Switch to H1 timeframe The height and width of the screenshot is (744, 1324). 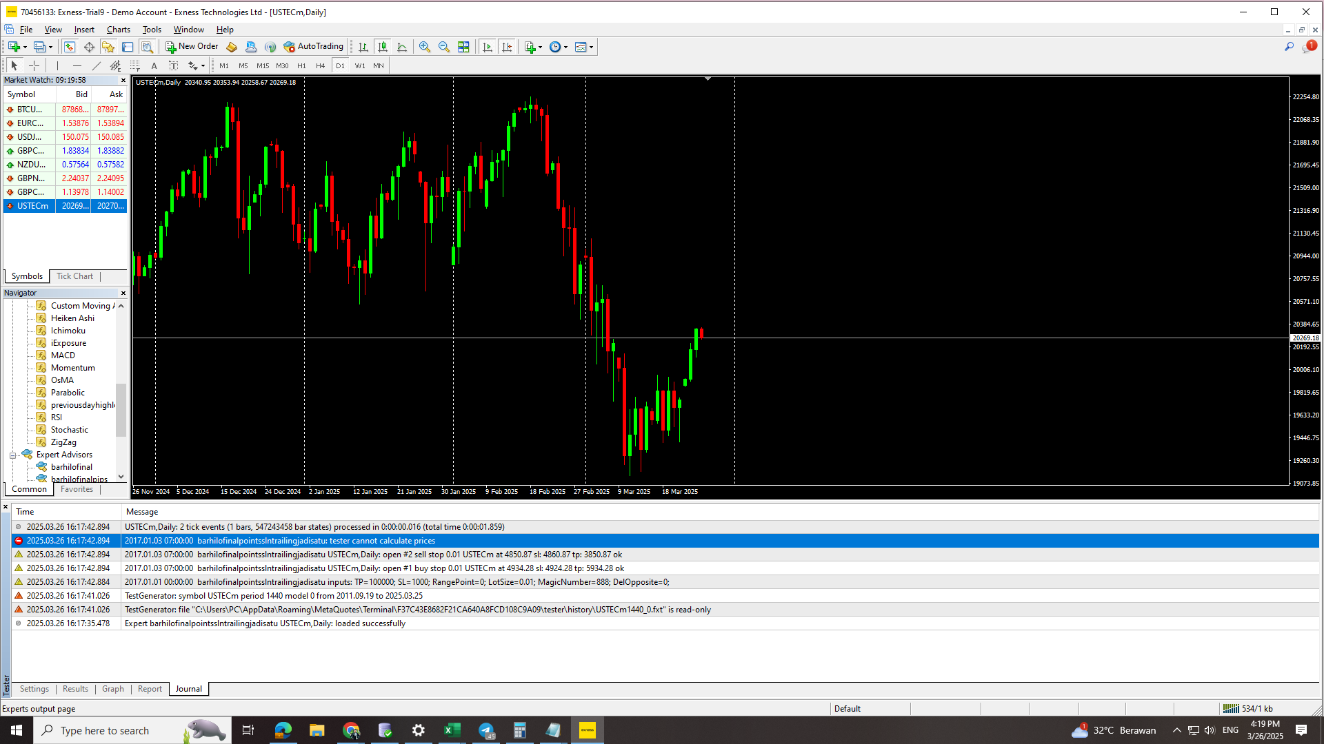(301, 65)
